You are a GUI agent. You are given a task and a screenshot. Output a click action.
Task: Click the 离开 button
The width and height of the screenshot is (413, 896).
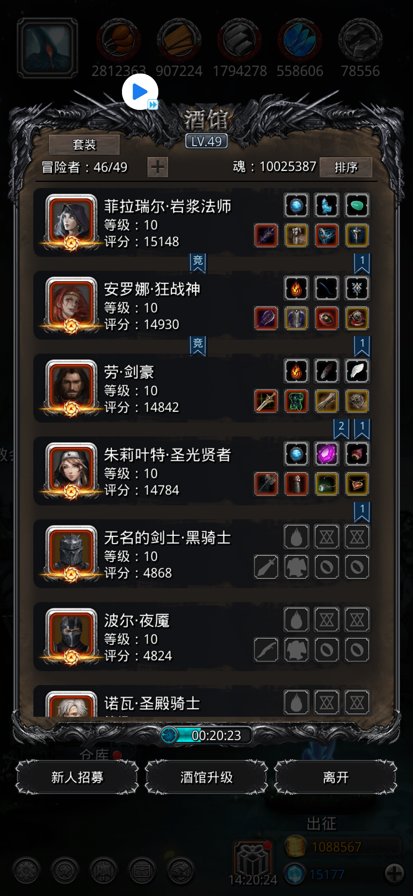336,777
